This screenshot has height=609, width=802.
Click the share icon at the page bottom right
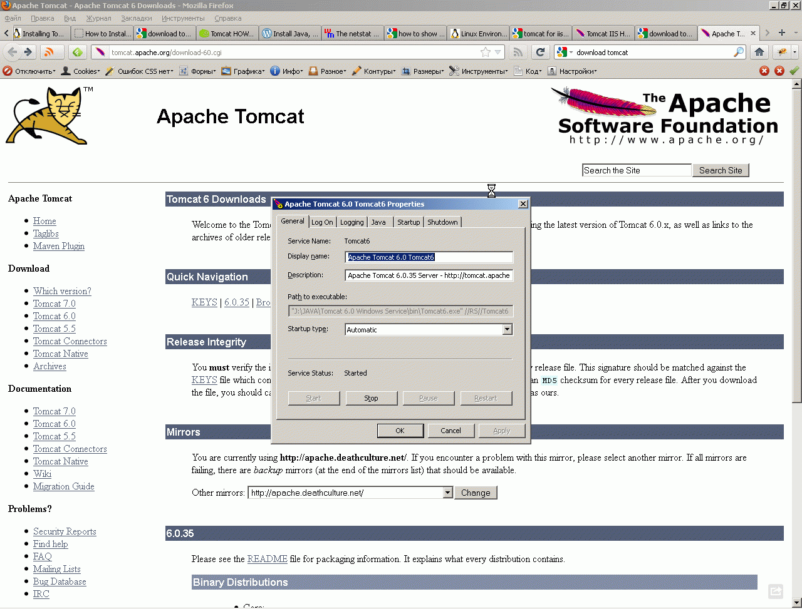[776, 591]
